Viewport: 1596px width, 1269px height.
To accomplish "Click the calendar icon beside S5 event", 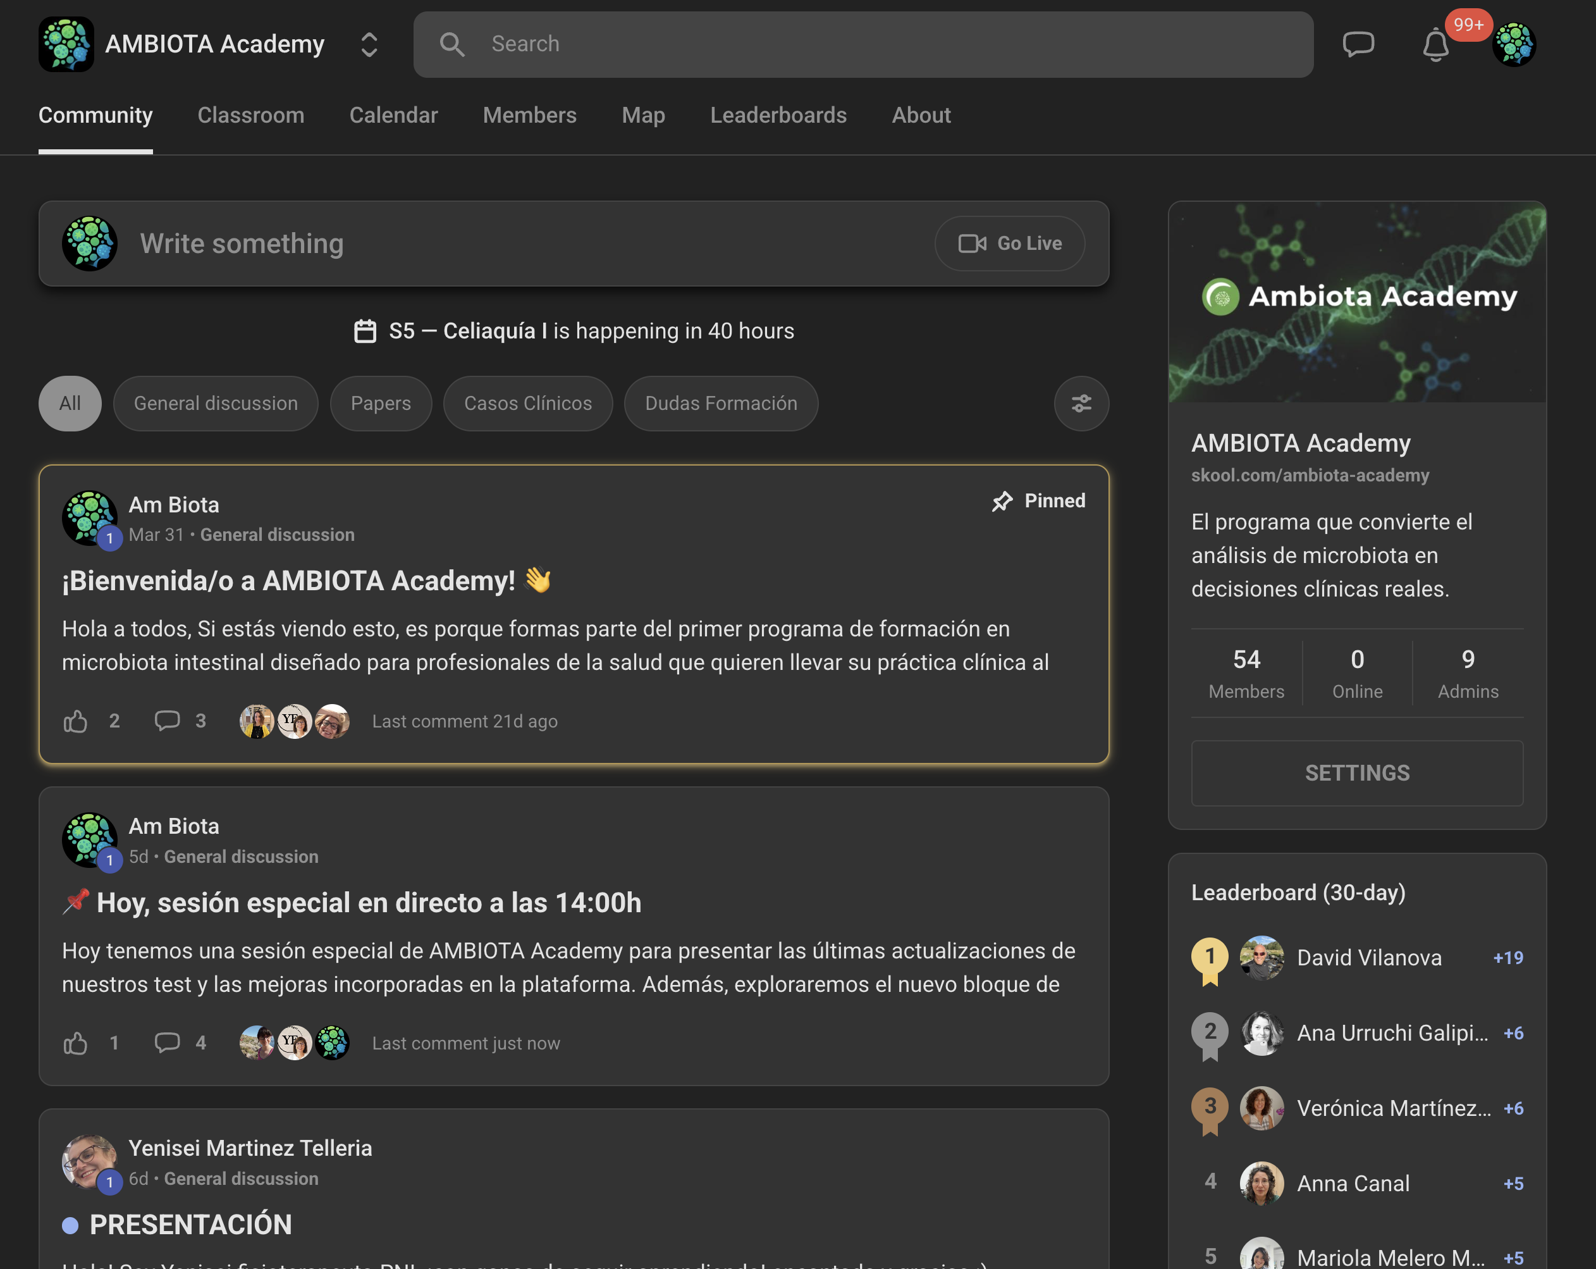I will tap(365, 331).
